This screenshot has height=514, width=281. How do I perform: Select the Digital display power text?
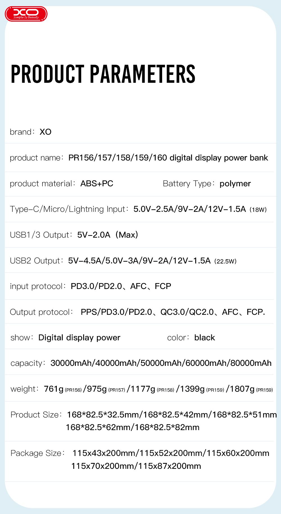point(79,338)
